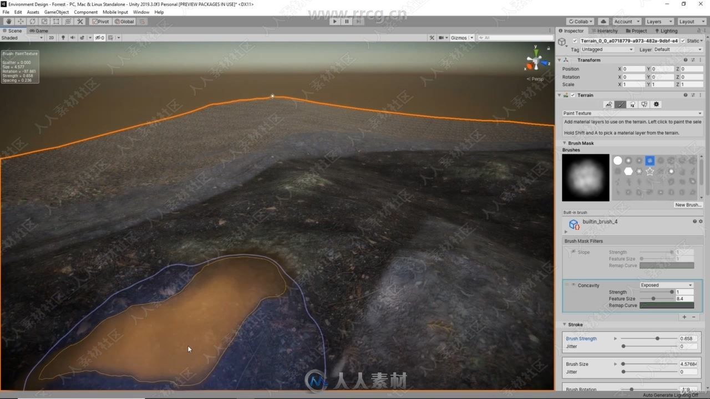The image size is (710, 399).
Task: Click the orientation gizmo cube
Action: tap(535, 60)
